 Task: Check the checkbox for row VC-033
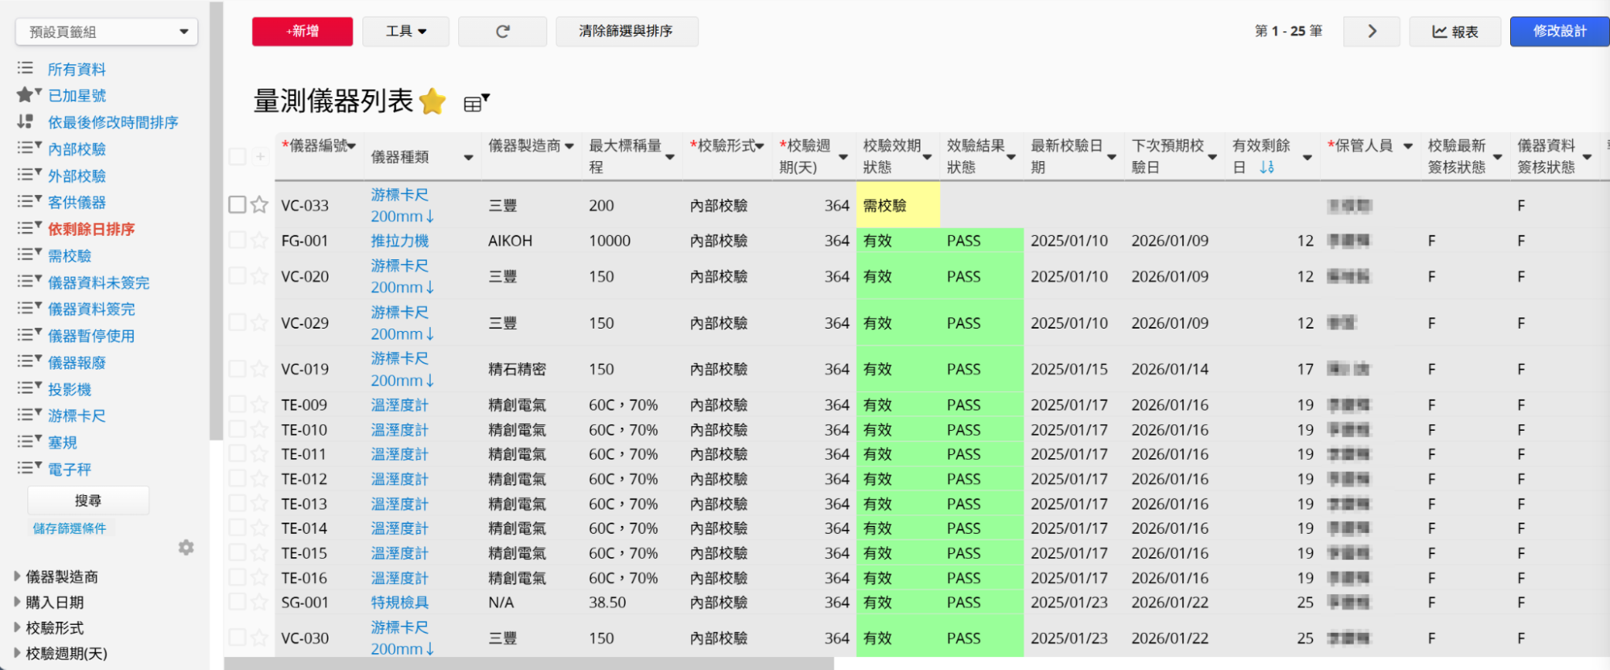tap(237, 205)
